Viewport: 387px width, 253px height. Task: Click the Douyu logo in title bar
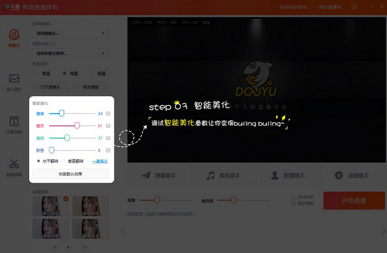(12, 7)
